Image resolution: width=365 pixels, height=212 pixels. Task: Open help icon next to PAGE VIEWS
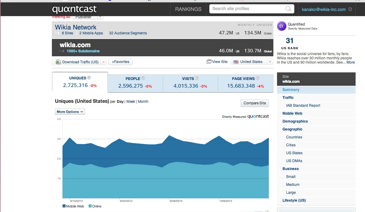[258, 78]
